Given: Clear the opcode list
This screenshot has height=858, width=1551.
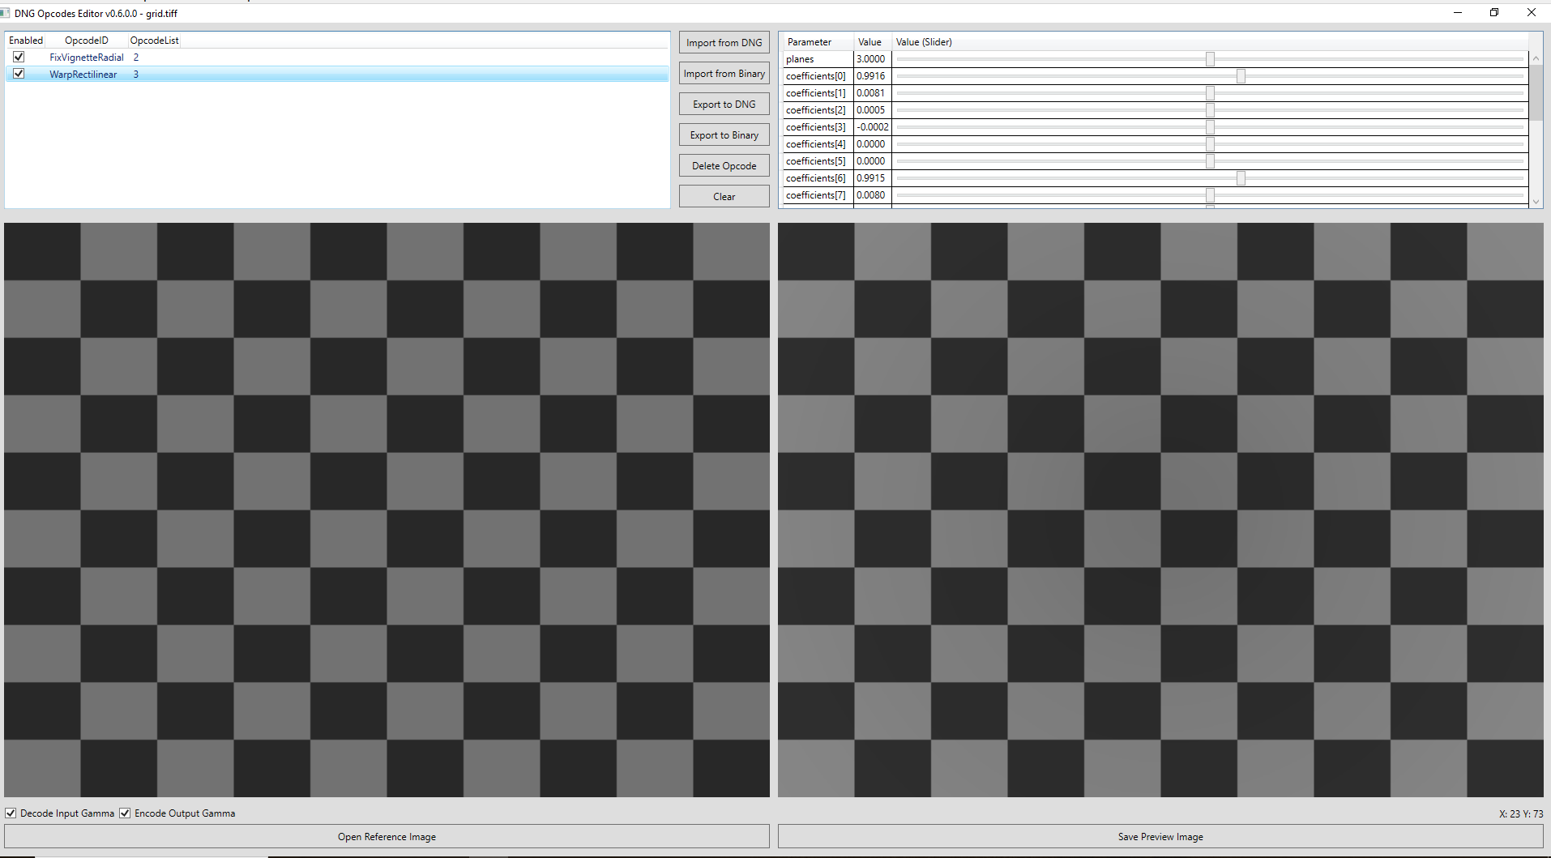Looking at the screenshot, I should coord(724,197).
